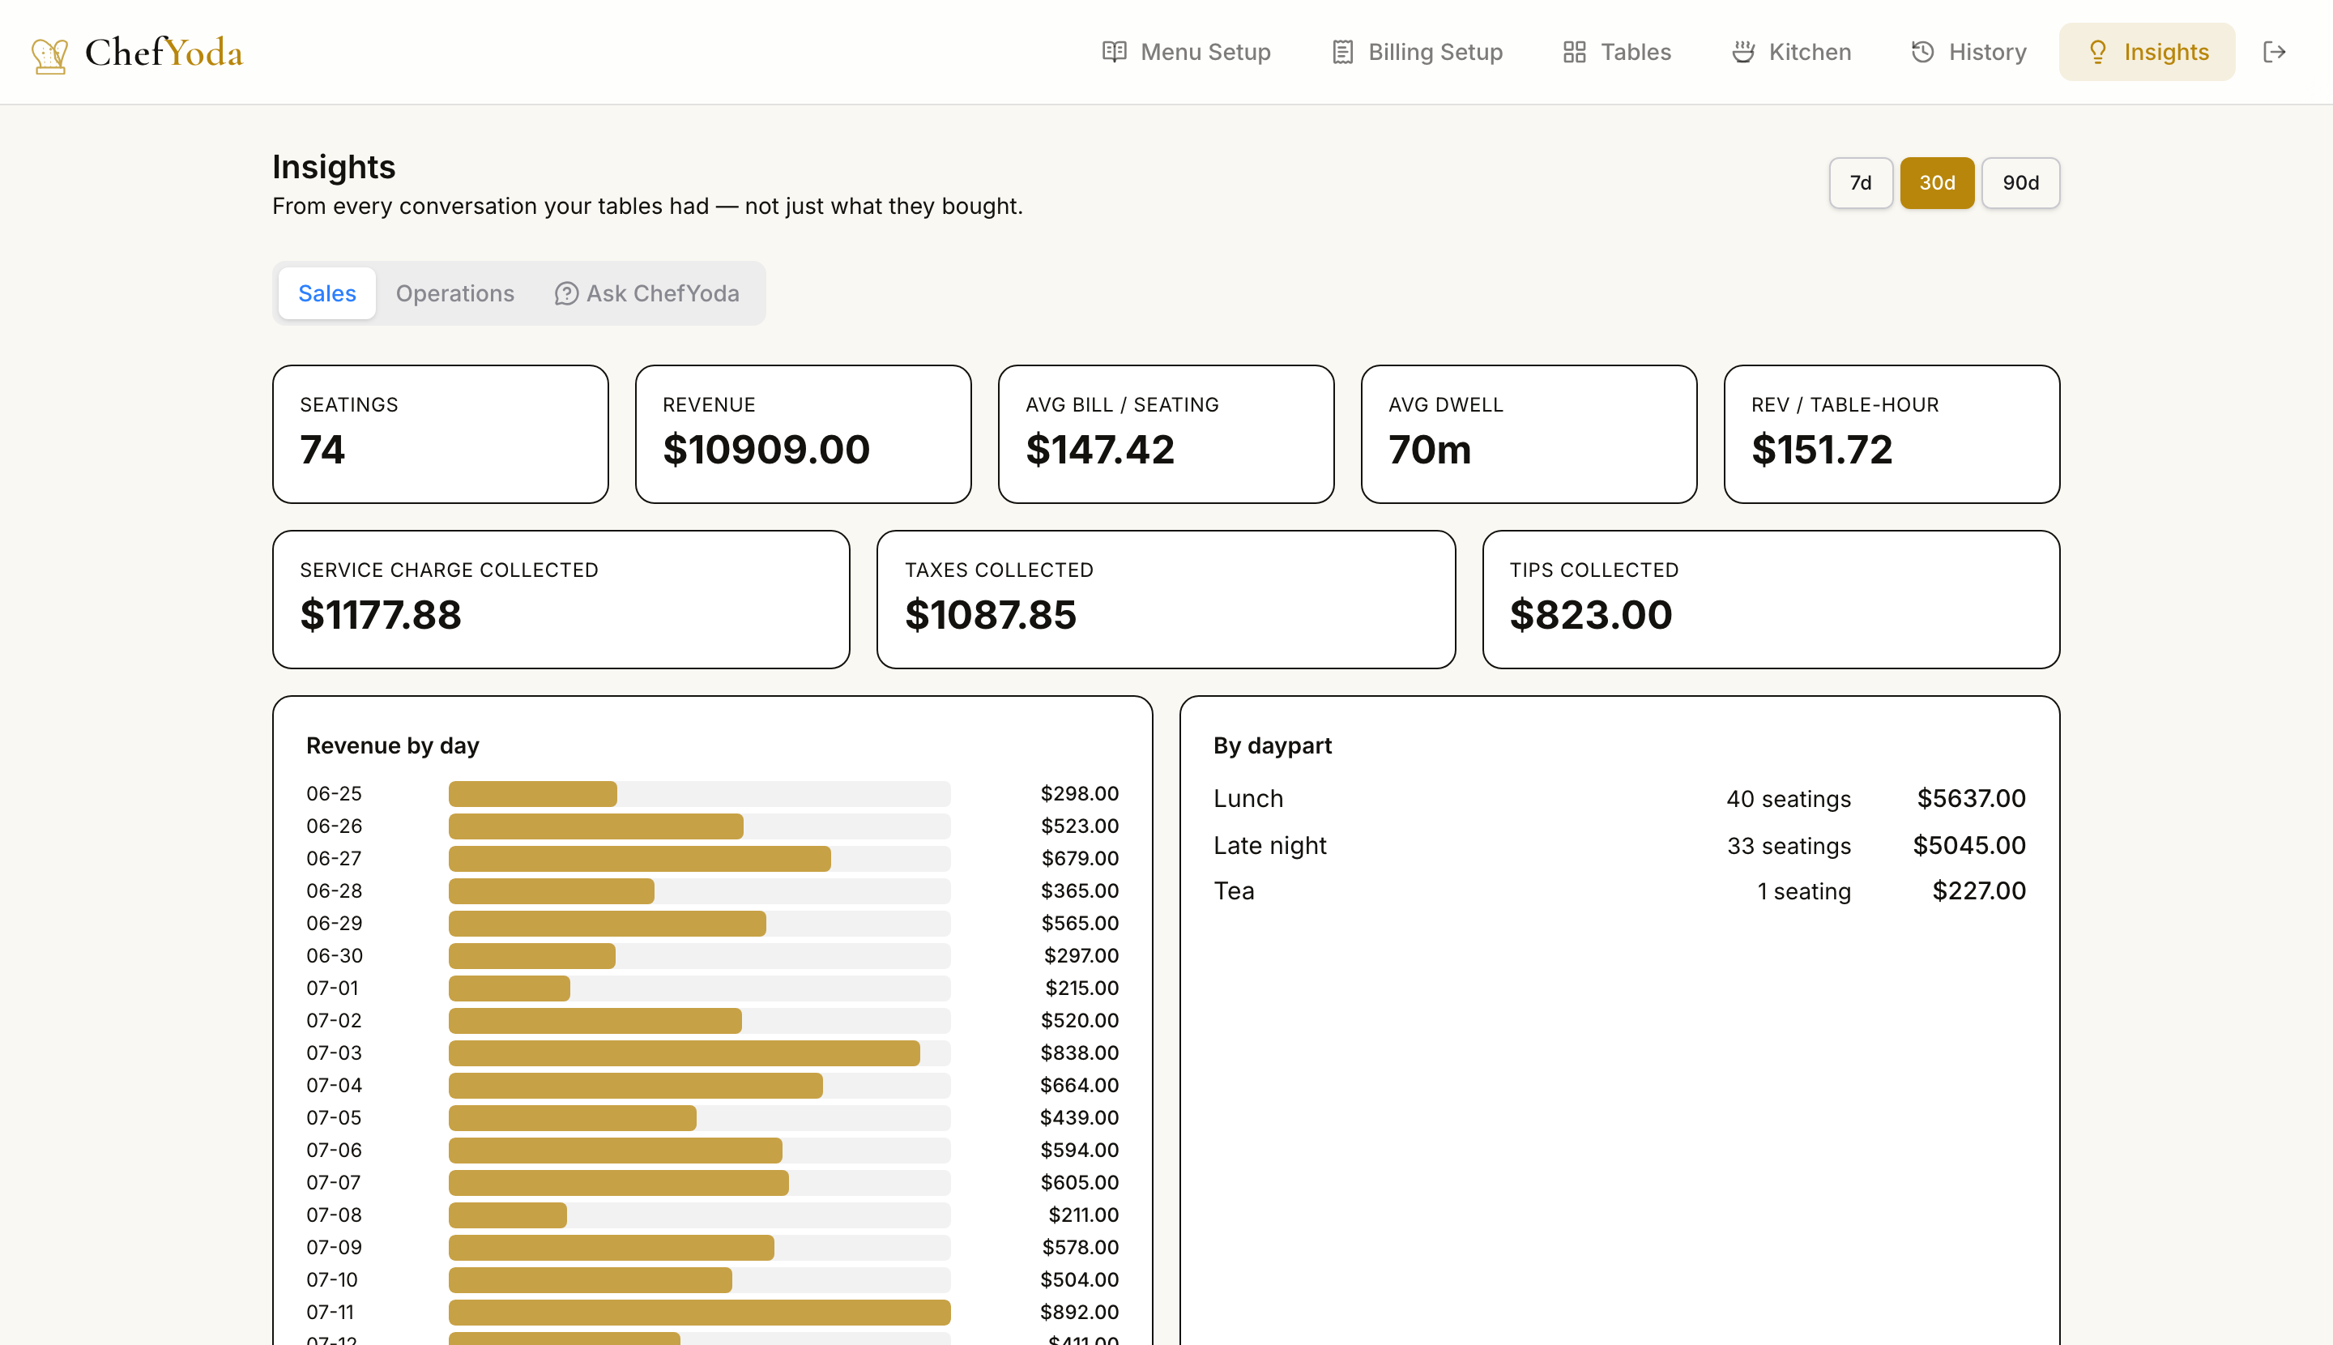Screen dimensions: 2333x1345
Task: Open the History page
Action: (x=1968, y=52)
